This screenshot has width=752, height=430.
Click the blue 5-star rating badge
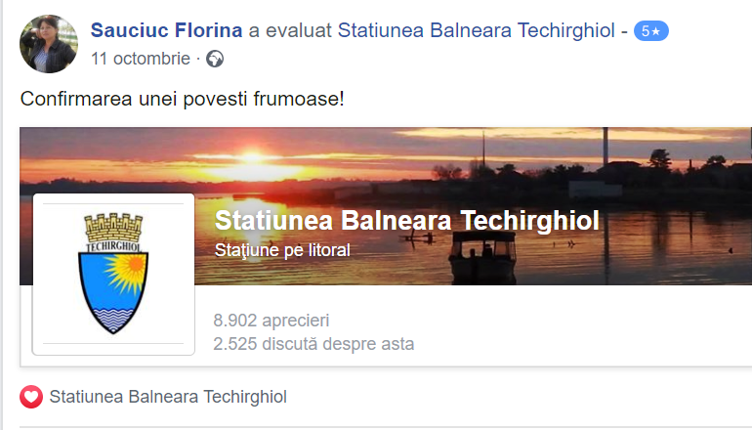tap(650, 31)
